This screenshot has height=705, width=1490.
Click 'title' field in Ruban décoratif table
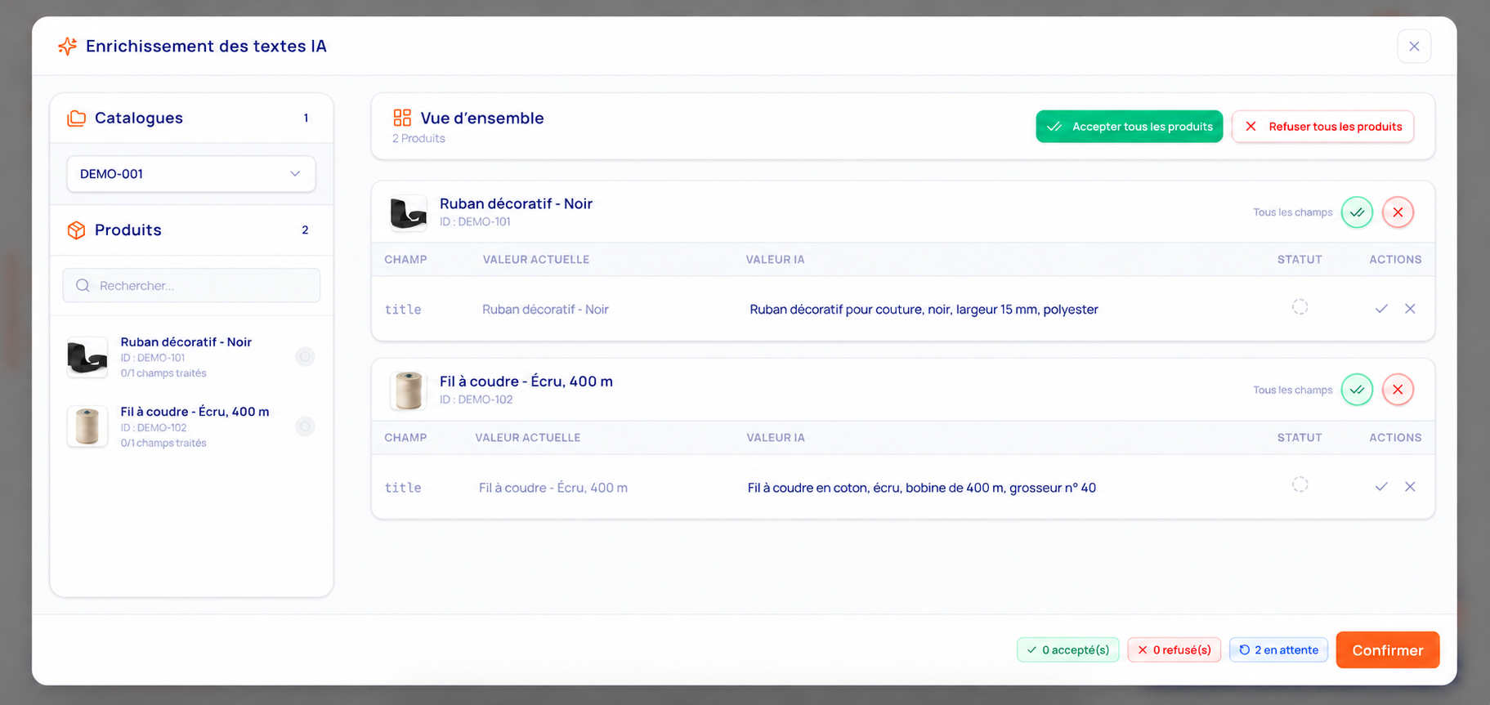pyautogui.click(x=403, y=310)
